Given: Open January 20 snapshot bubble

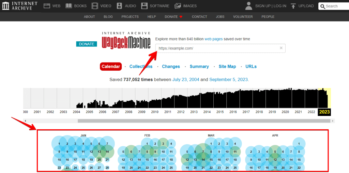Looking at the screenshot, I should coord(99,160).
